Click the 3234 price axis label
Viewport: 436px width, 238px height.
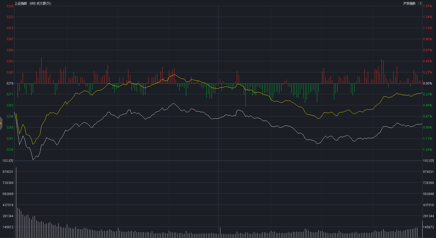pos(10,150)
